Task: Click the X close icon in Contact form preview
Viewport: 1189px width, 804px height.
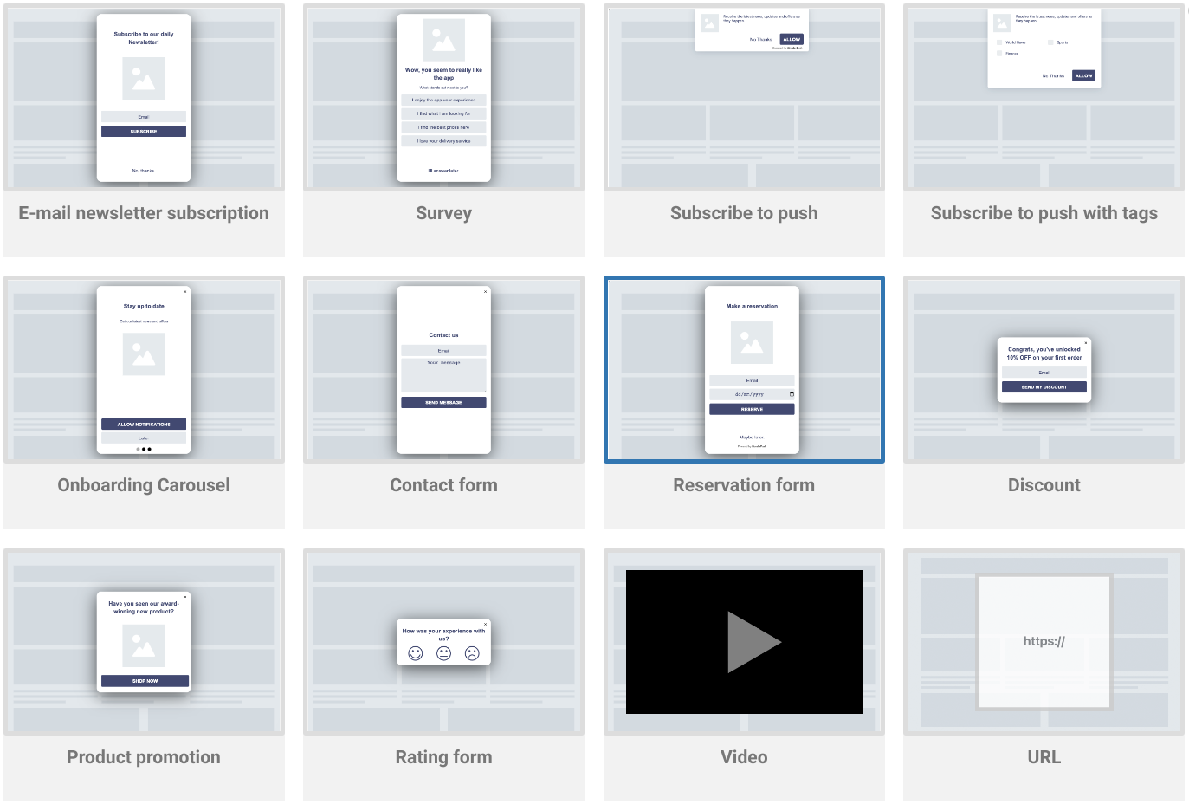Action: (x=485, y=291)
